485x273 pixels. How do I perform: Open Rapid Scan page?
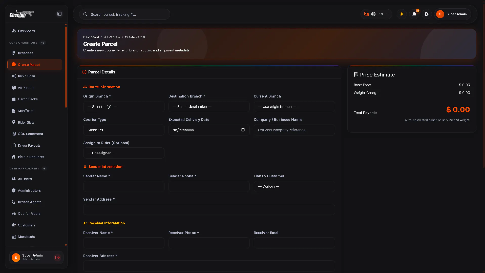click(35, 76)
